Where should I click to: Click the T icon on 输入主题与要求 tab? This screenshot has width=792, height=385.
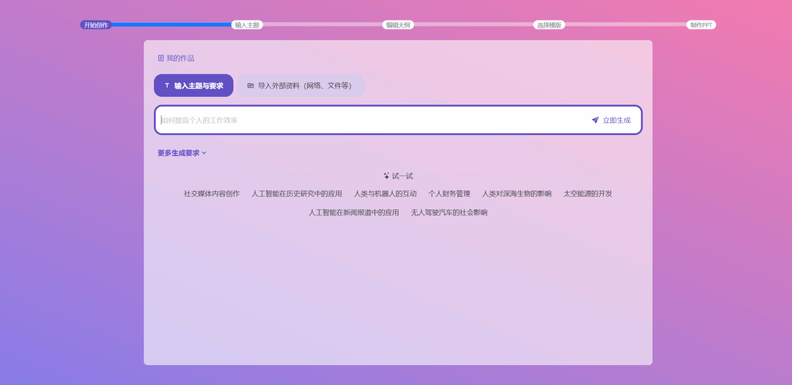click(x=167, y=86)
